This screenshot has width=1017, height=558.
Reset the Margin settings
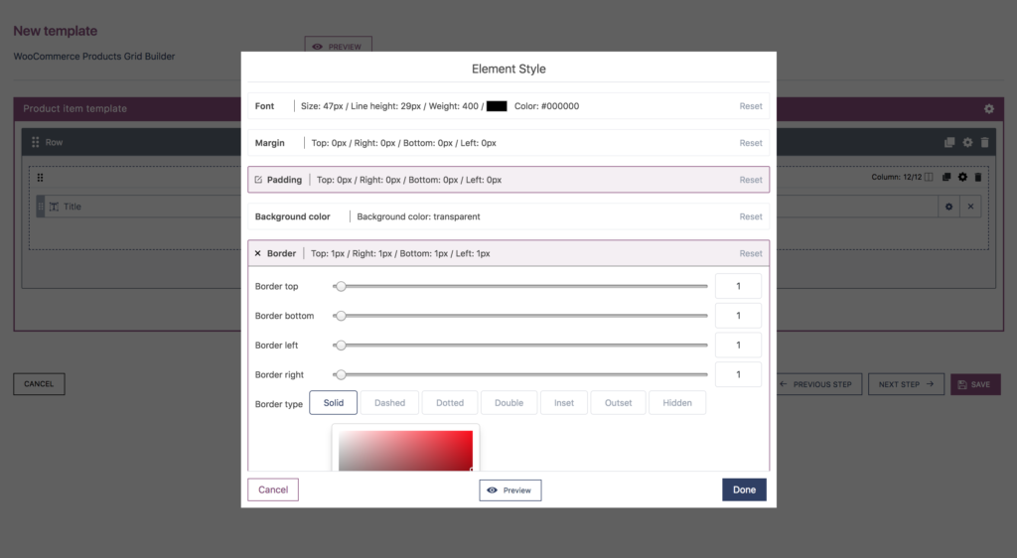(751, 143)
